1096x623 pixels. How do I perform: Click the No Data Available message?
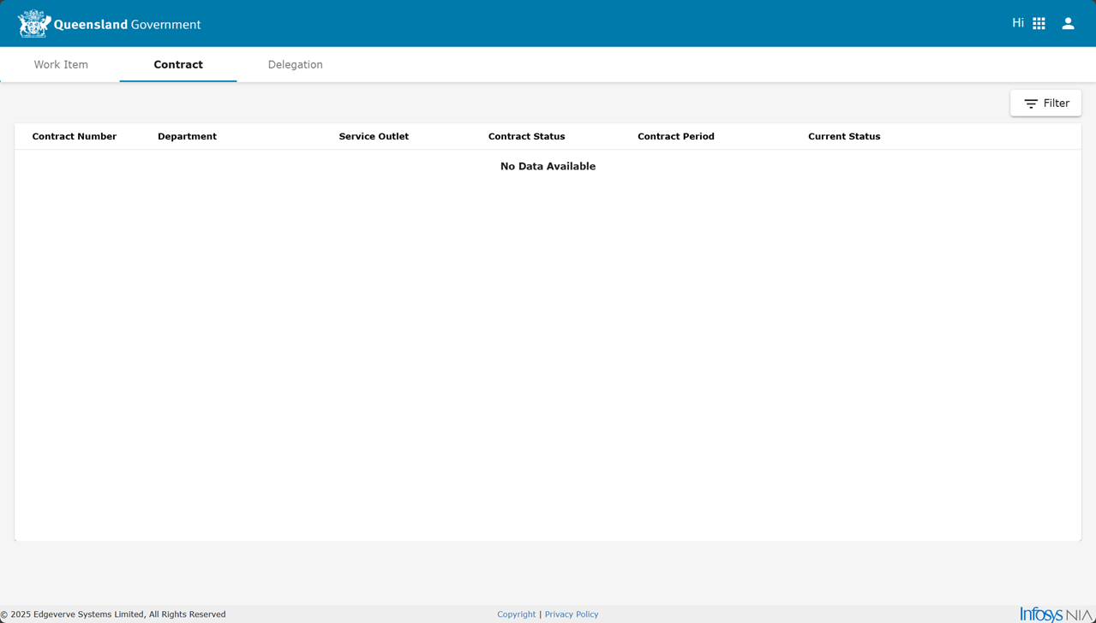tap(548, 167)
